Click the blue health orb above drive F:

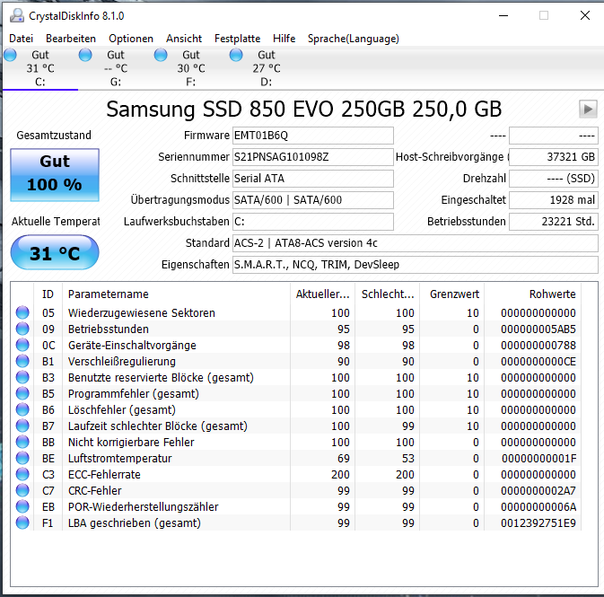161,55
